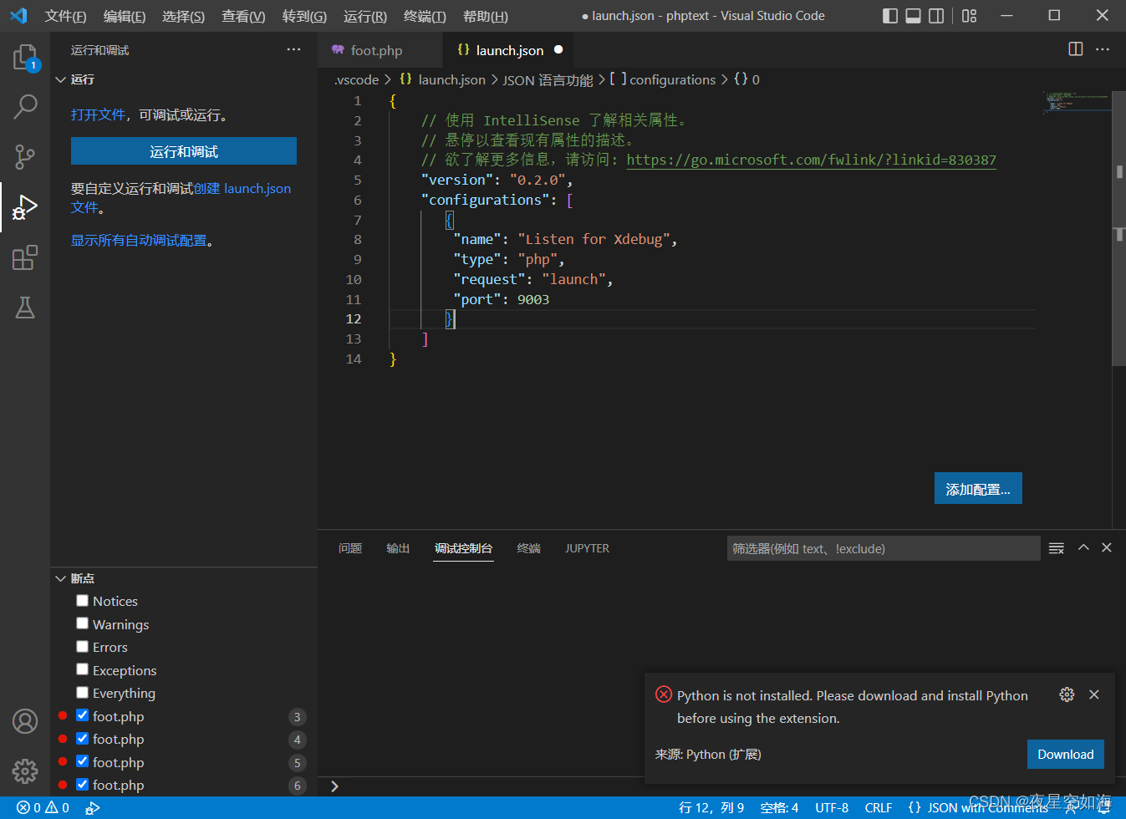Click the debug console filter input

click(882, 548)
